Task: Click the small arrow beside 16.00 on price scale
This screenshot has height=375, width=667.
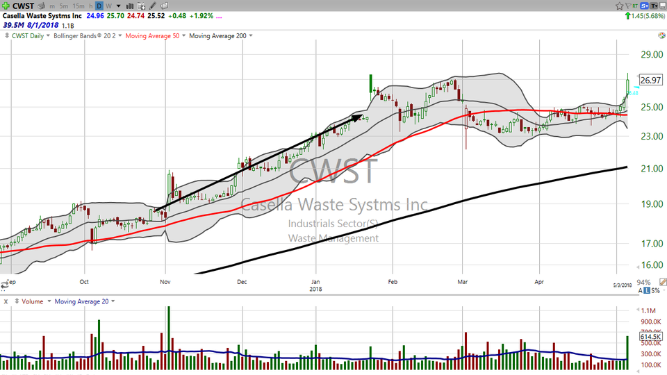Action: [638, 267]
